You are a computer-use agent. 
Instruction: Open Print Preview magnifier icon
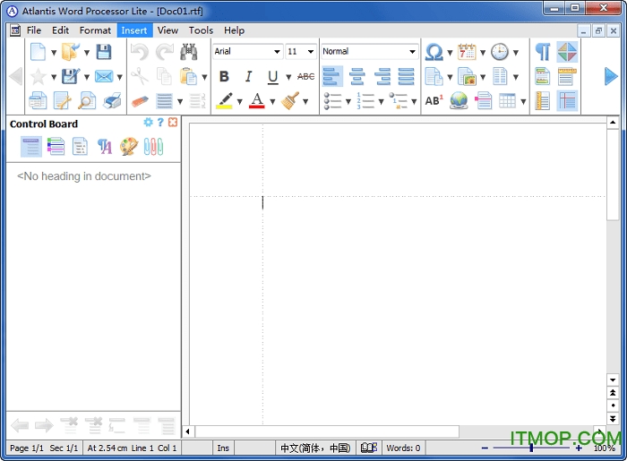tap(87, 100)
